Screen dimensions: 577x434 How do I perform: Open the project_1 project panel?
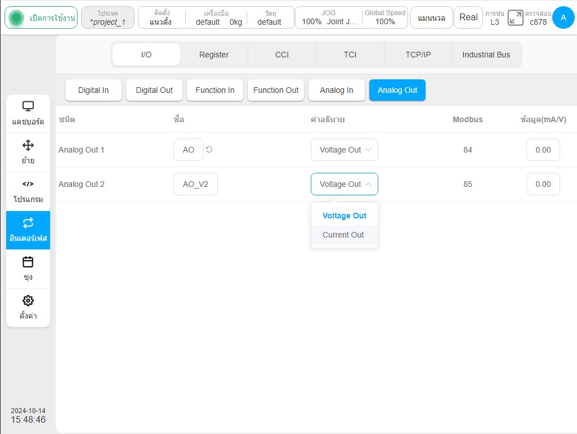click(x=108, y=17)
